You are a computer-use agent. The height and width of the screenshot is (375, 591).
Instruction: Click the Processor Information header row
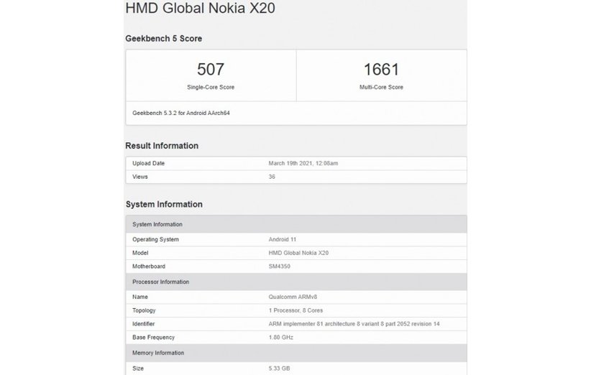[x=296, y=282]
